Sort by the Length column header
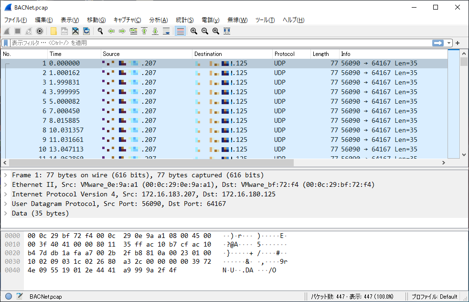The image size is (469, 302). tap(325, 54)
